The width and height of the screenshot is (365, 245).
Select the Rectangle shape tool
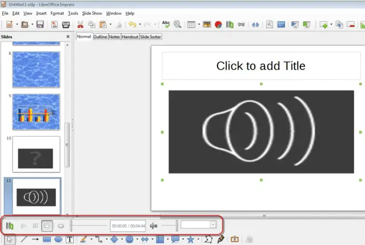click(x=47, y=239)
